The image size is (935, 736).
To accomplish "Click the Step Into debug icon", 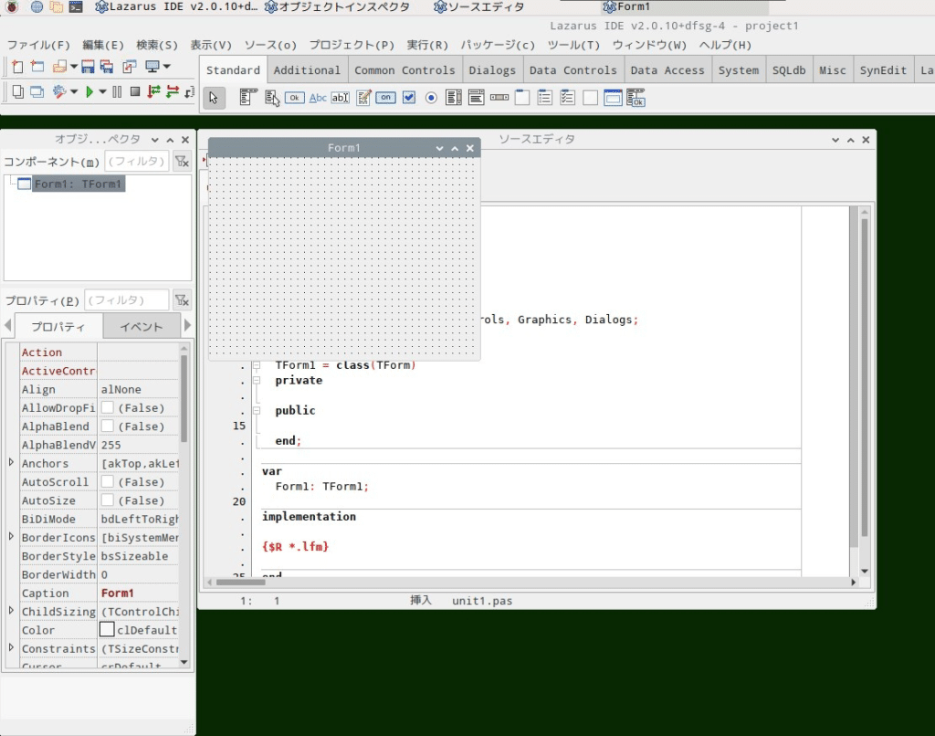I will (x=153, y=92).
